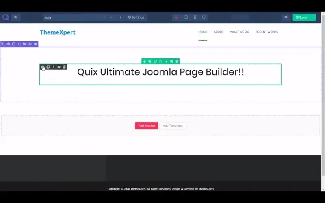The height and width of the screenshot is (203, 325).
Task: Expand the page title dropdown chevron
Action: pos(111,17)
